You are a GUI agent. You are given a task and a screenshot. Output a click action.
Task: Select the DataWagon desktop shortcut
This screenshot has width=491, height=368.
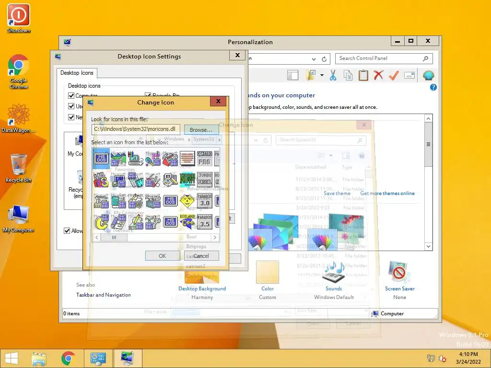(19, 118)
